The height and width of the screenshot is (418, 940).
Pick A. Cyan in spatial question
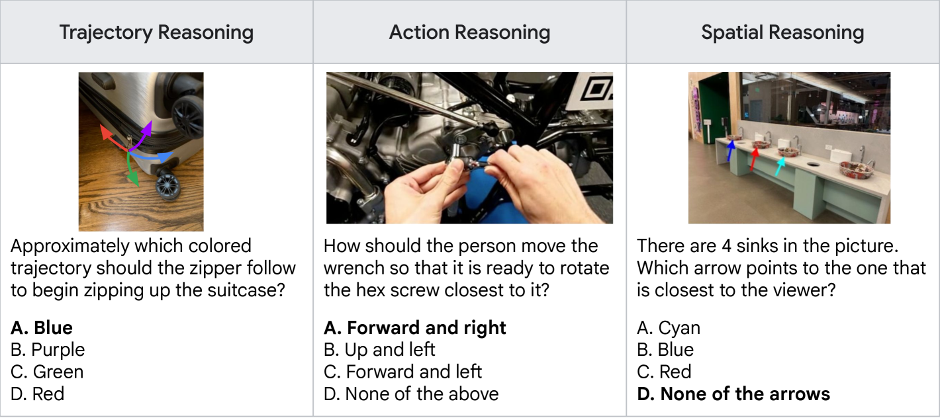[x=669, y=328]
